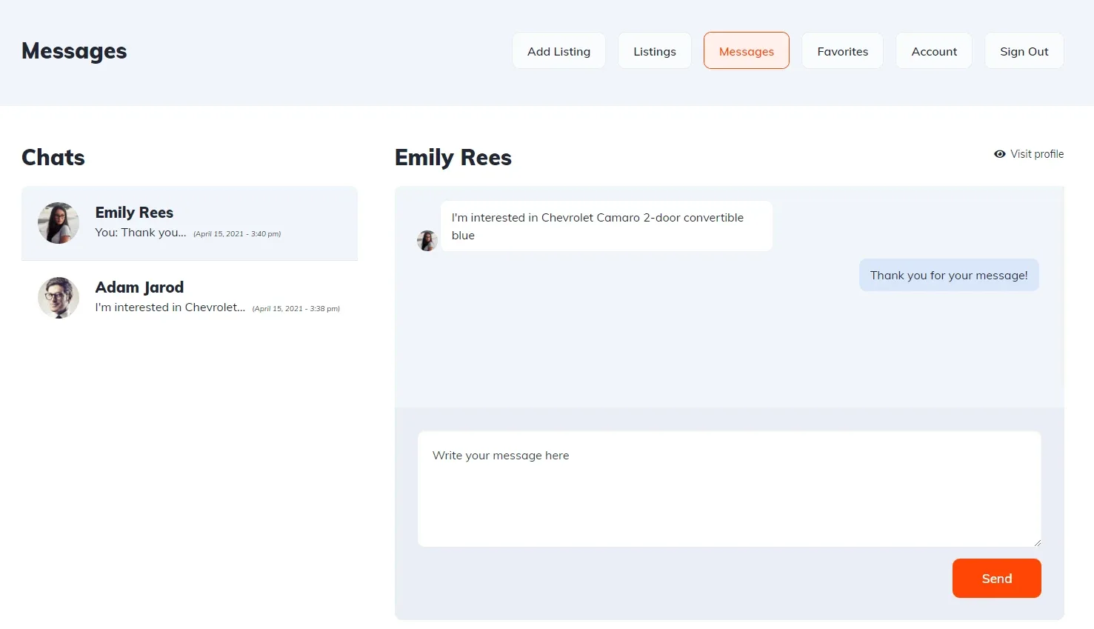Select the Messages nav button
The height and width of the screenshot is (629, 1094).
[x=746, y=51]
